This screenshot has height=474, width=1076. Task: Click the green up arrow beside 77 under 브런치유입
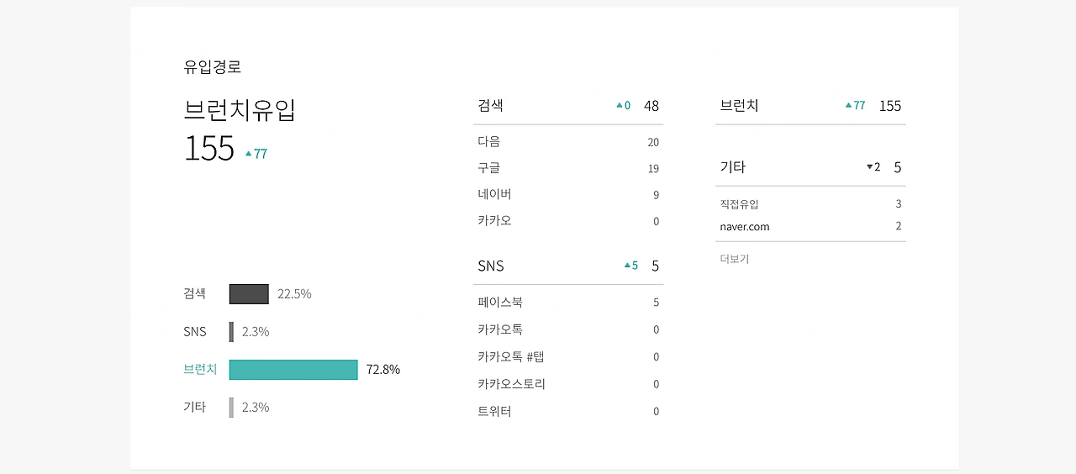pos(248,154)
